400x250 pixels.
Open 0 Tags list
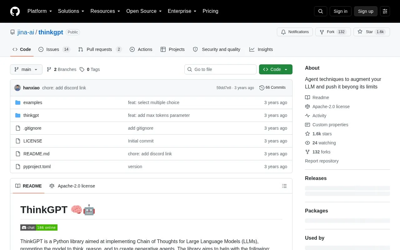tap(90, 69)
